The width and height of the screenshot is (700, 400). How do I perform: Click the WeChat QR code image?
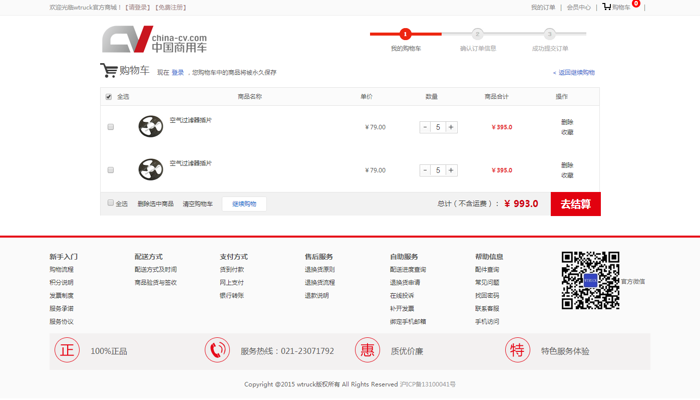(590, 280)
